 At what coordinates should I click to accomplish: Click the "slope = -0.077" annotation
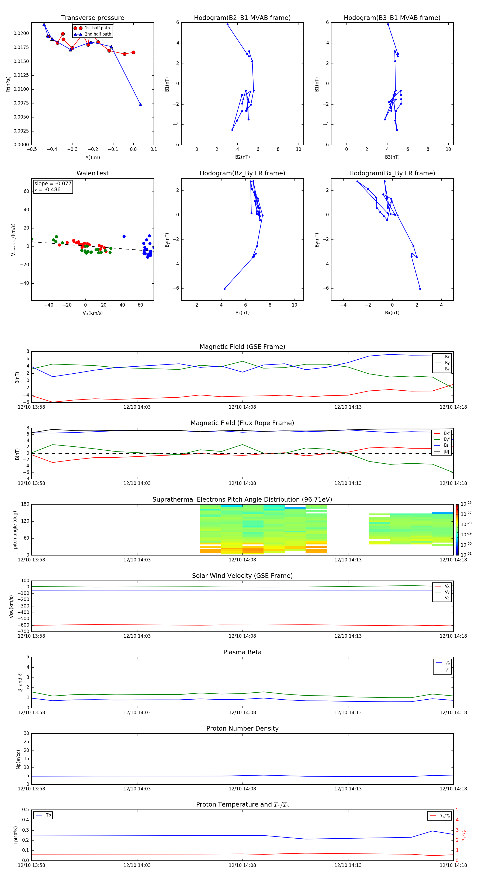(x=53, y=184)
